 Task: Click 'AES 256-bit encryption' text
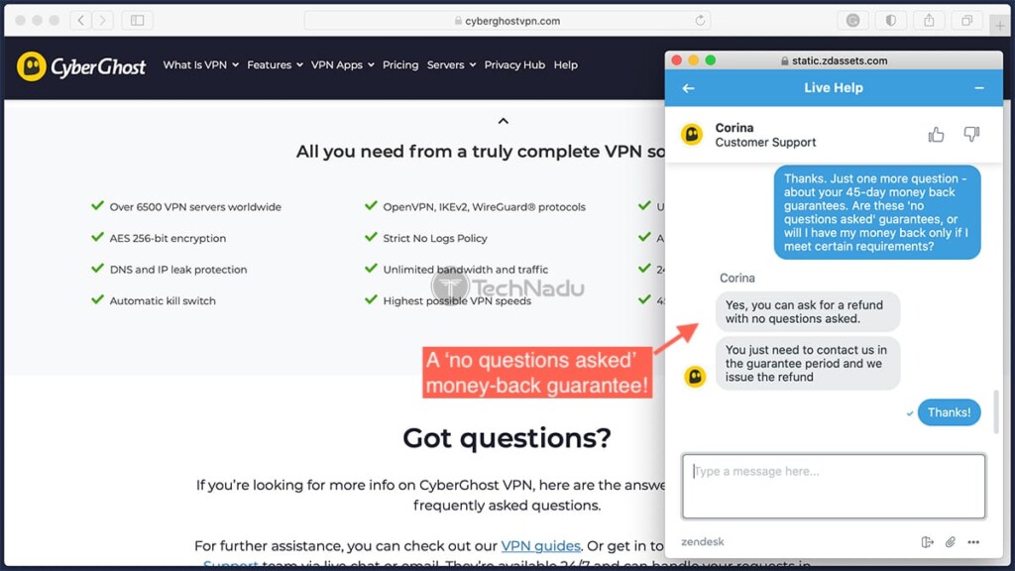[x=168, y=238]
